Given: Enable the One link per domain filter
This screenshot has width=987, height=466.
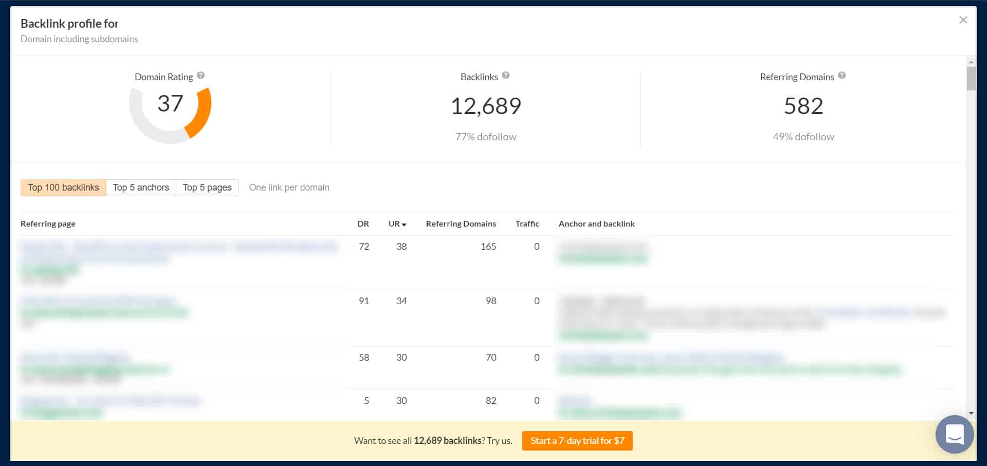Looking at the screenshot, I should click(289, 187).
